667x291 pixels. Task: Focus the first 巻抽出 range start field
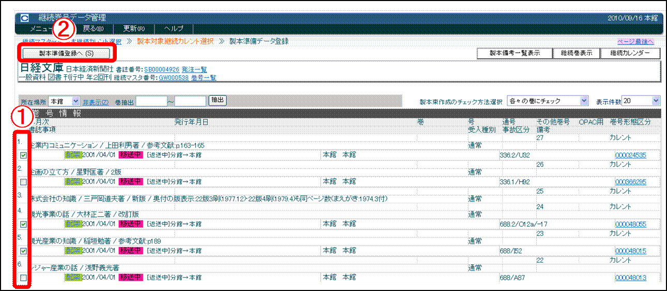[x=151, y=101]
